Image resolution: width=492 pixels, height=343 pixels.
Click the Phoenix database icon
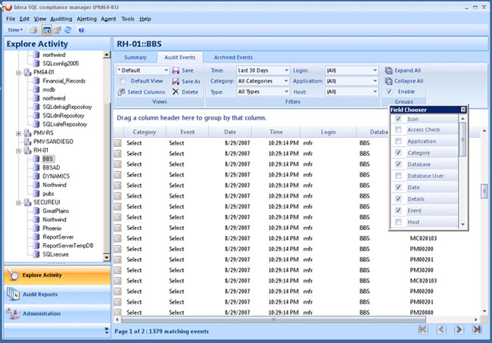[36, 228]
